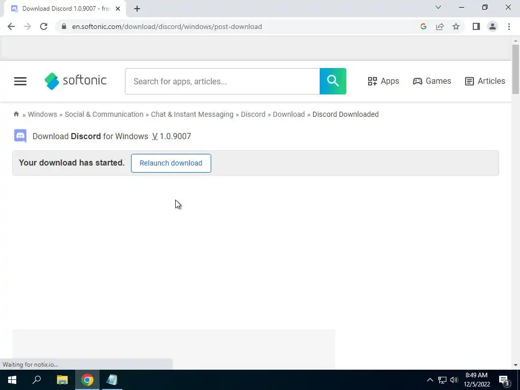Image resolution: width=520 pixels, height=390 pixels.
Task: Open the Download breadcrumb link
Action: click(x=288, y=114)
